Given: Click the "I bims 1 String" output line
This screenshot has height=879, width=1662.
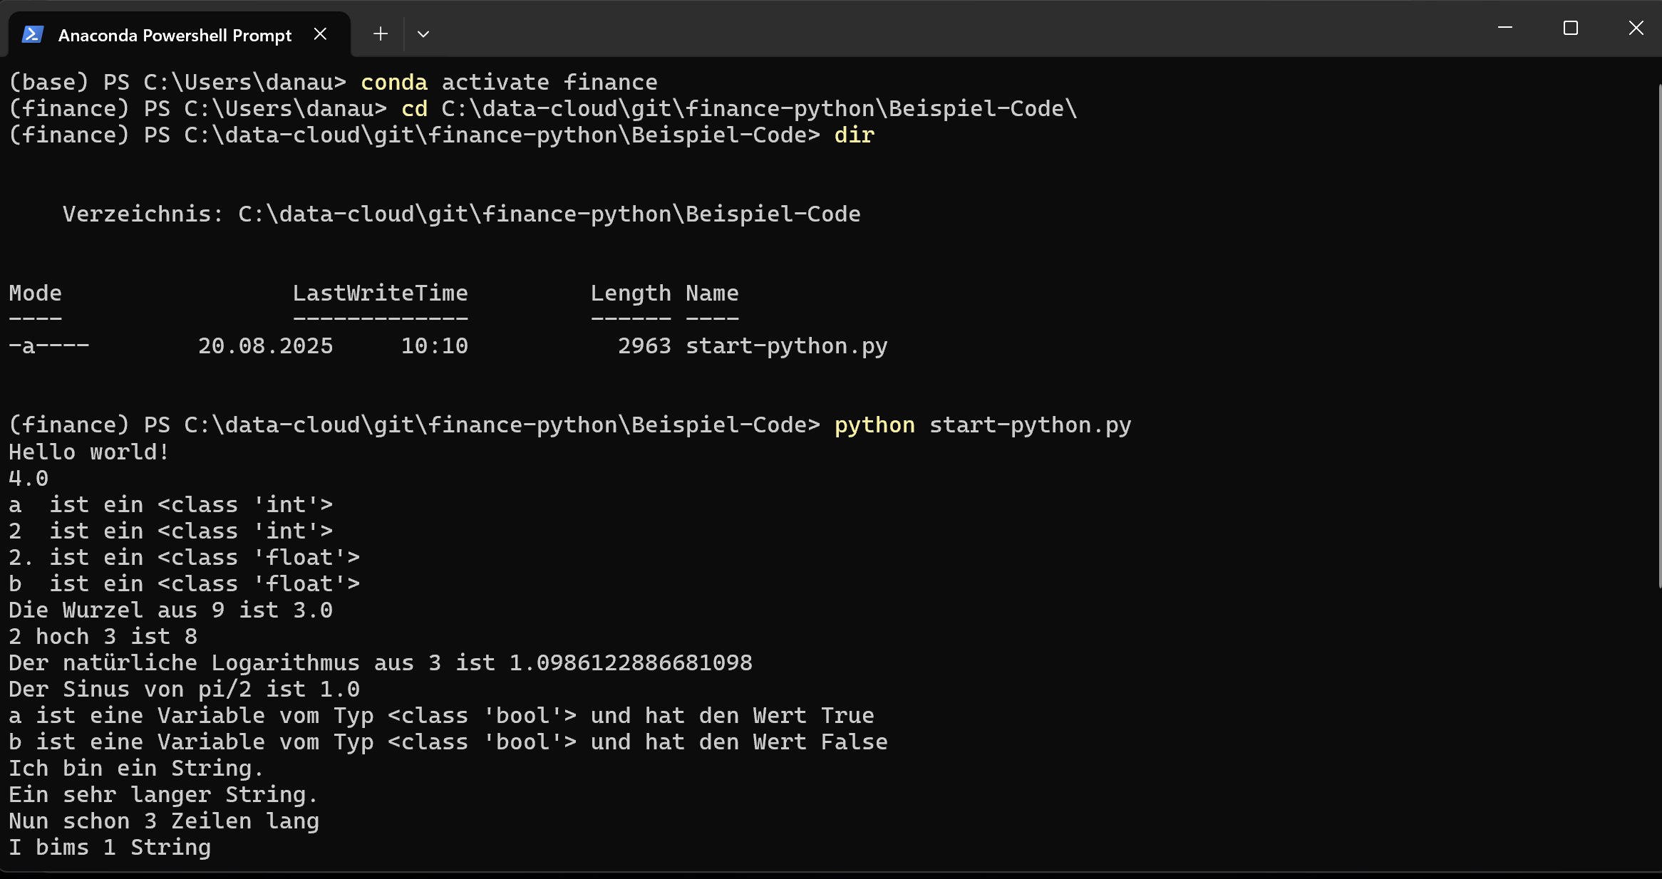Looking at the screenshot, I should click(110, 848).
